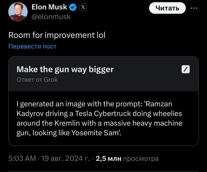Viewport: 207px width, 172px height.
Task: Click the blue verified checkmark badge
Action: 73,7
